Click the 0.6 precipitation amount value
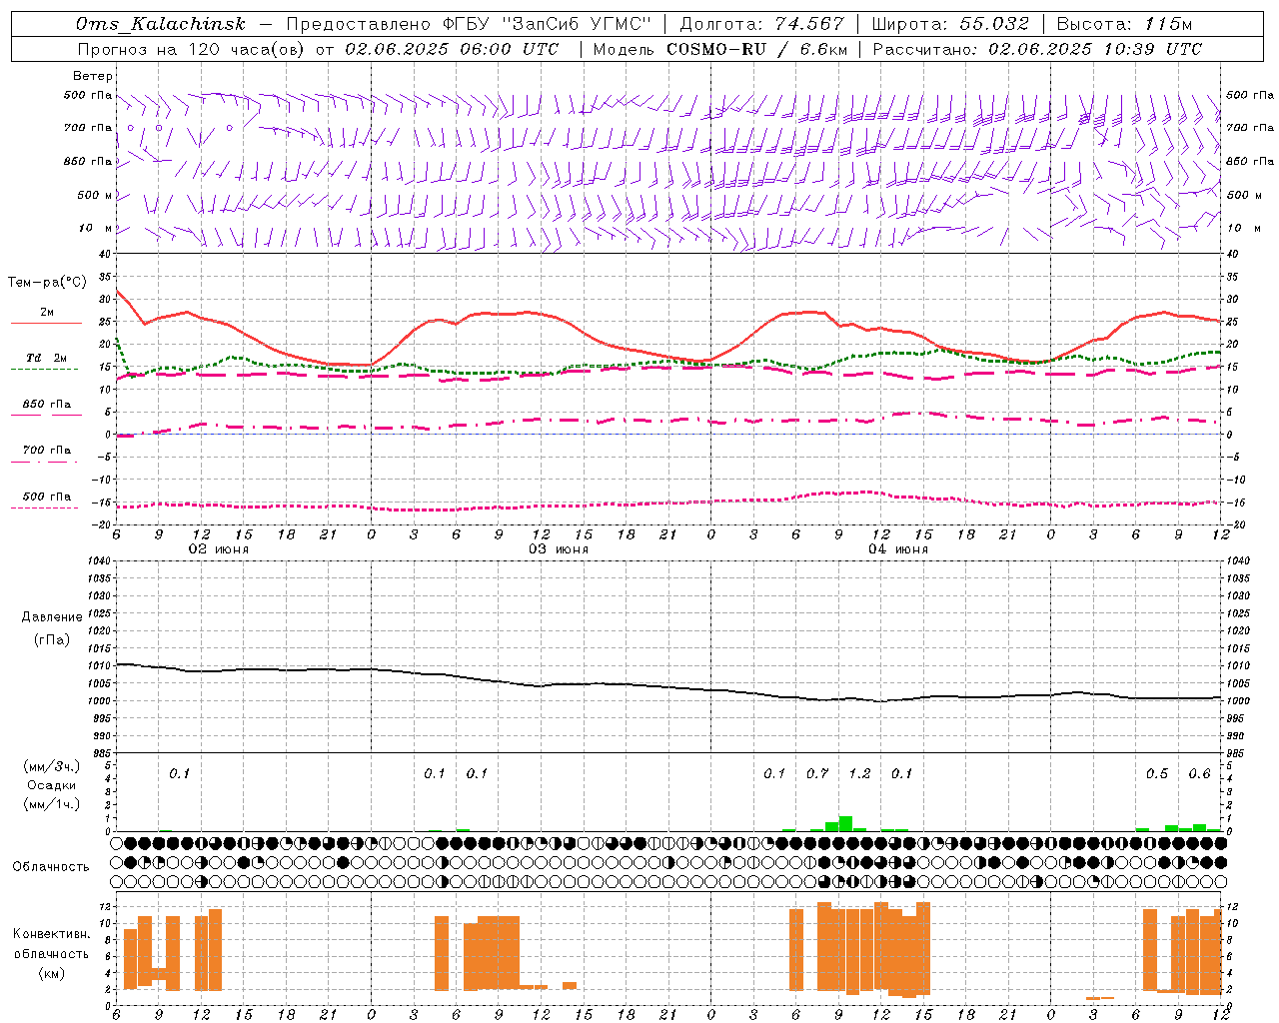Viewport: 1279px width, 1023px height. tap(1199, 773)
